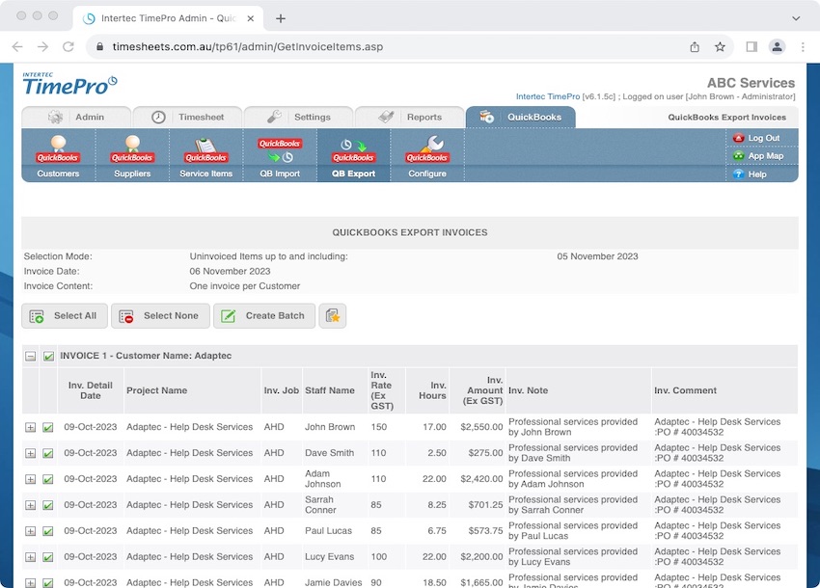Switch to the Reports tab
The width and height of the screenshot is (820, 588).
[x=410, y=117]
